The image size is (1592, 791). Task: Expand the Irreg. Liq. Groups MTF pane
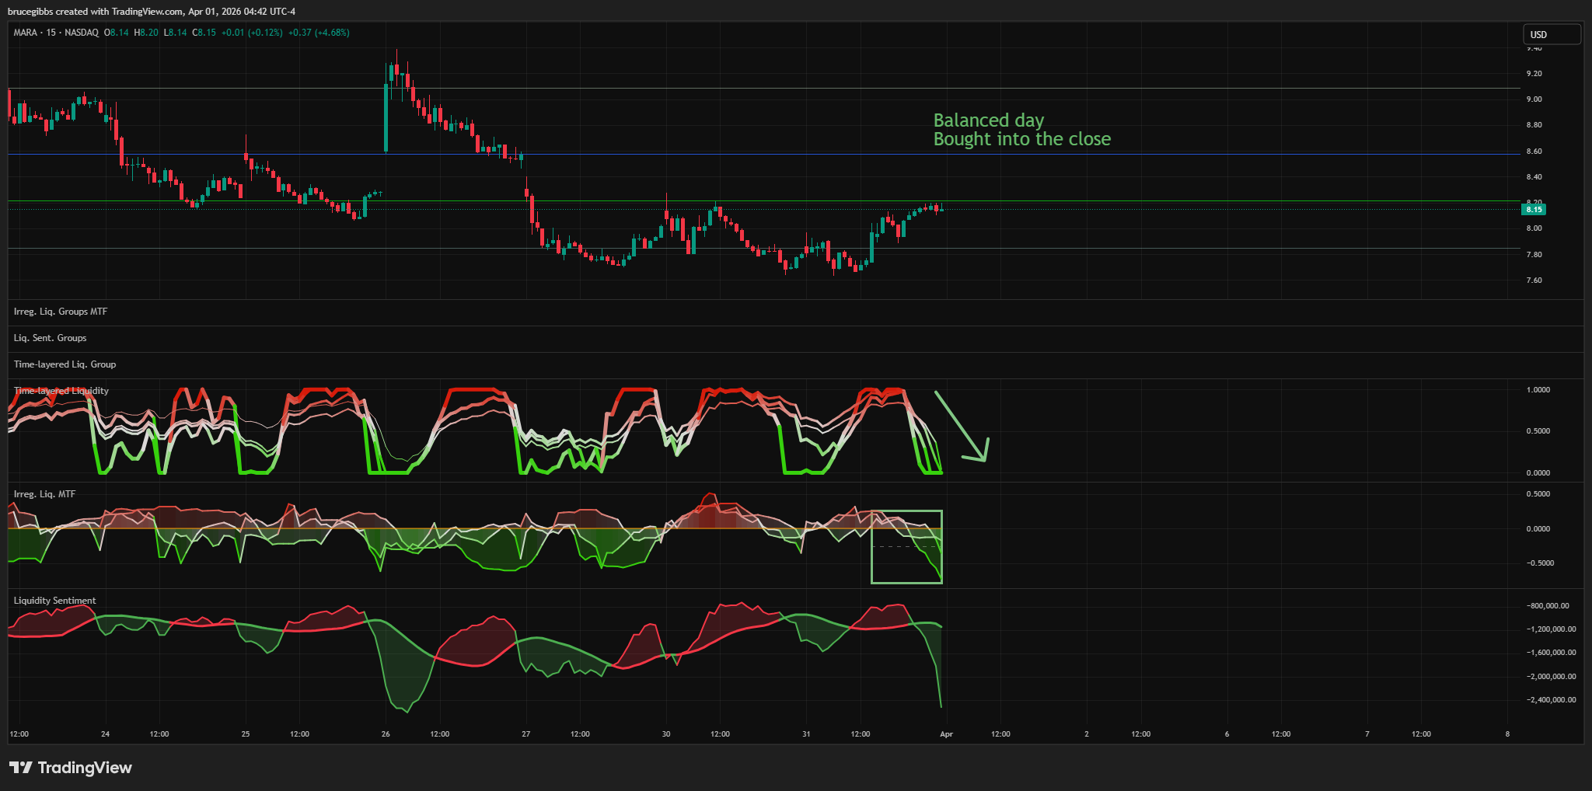[x=61, y=312]
